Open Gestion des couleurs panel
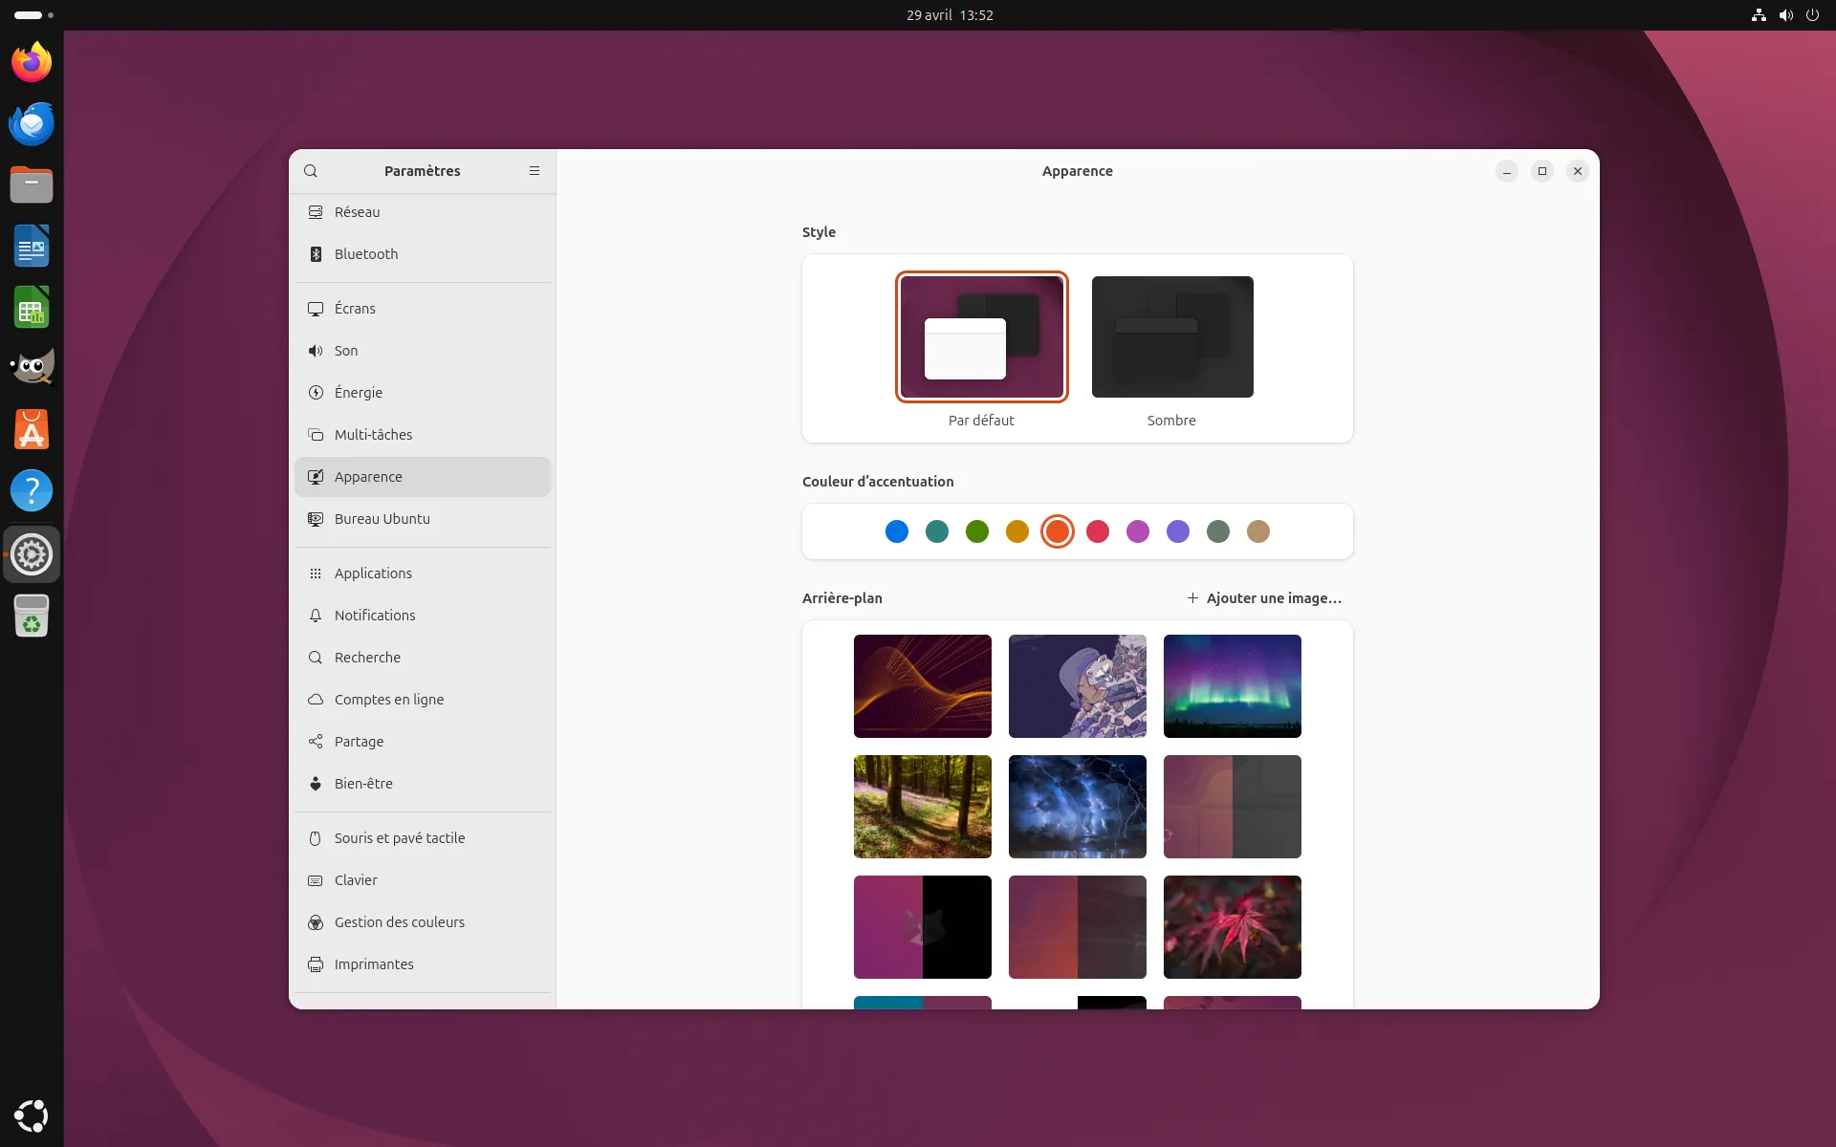 pyautogui.click(x=423, y=922)
